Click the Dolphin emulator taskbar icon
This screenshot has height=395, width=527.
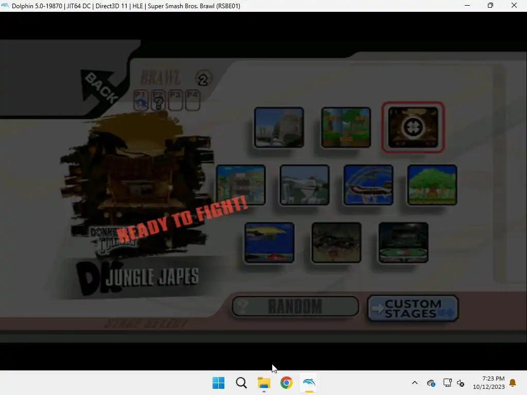click(309, 383)
